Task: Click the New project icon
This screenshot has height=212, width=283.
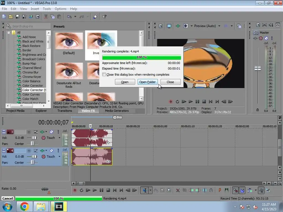Action: coord(4,17)
